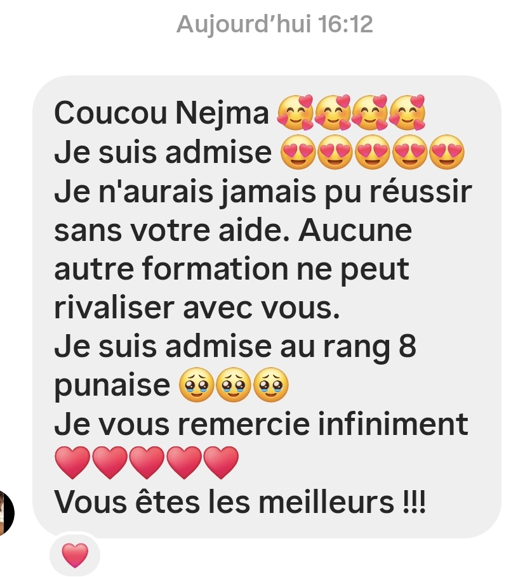
Task: Tap the first heart-eyes emoji after admise
Action: click(x=298, y=152)
